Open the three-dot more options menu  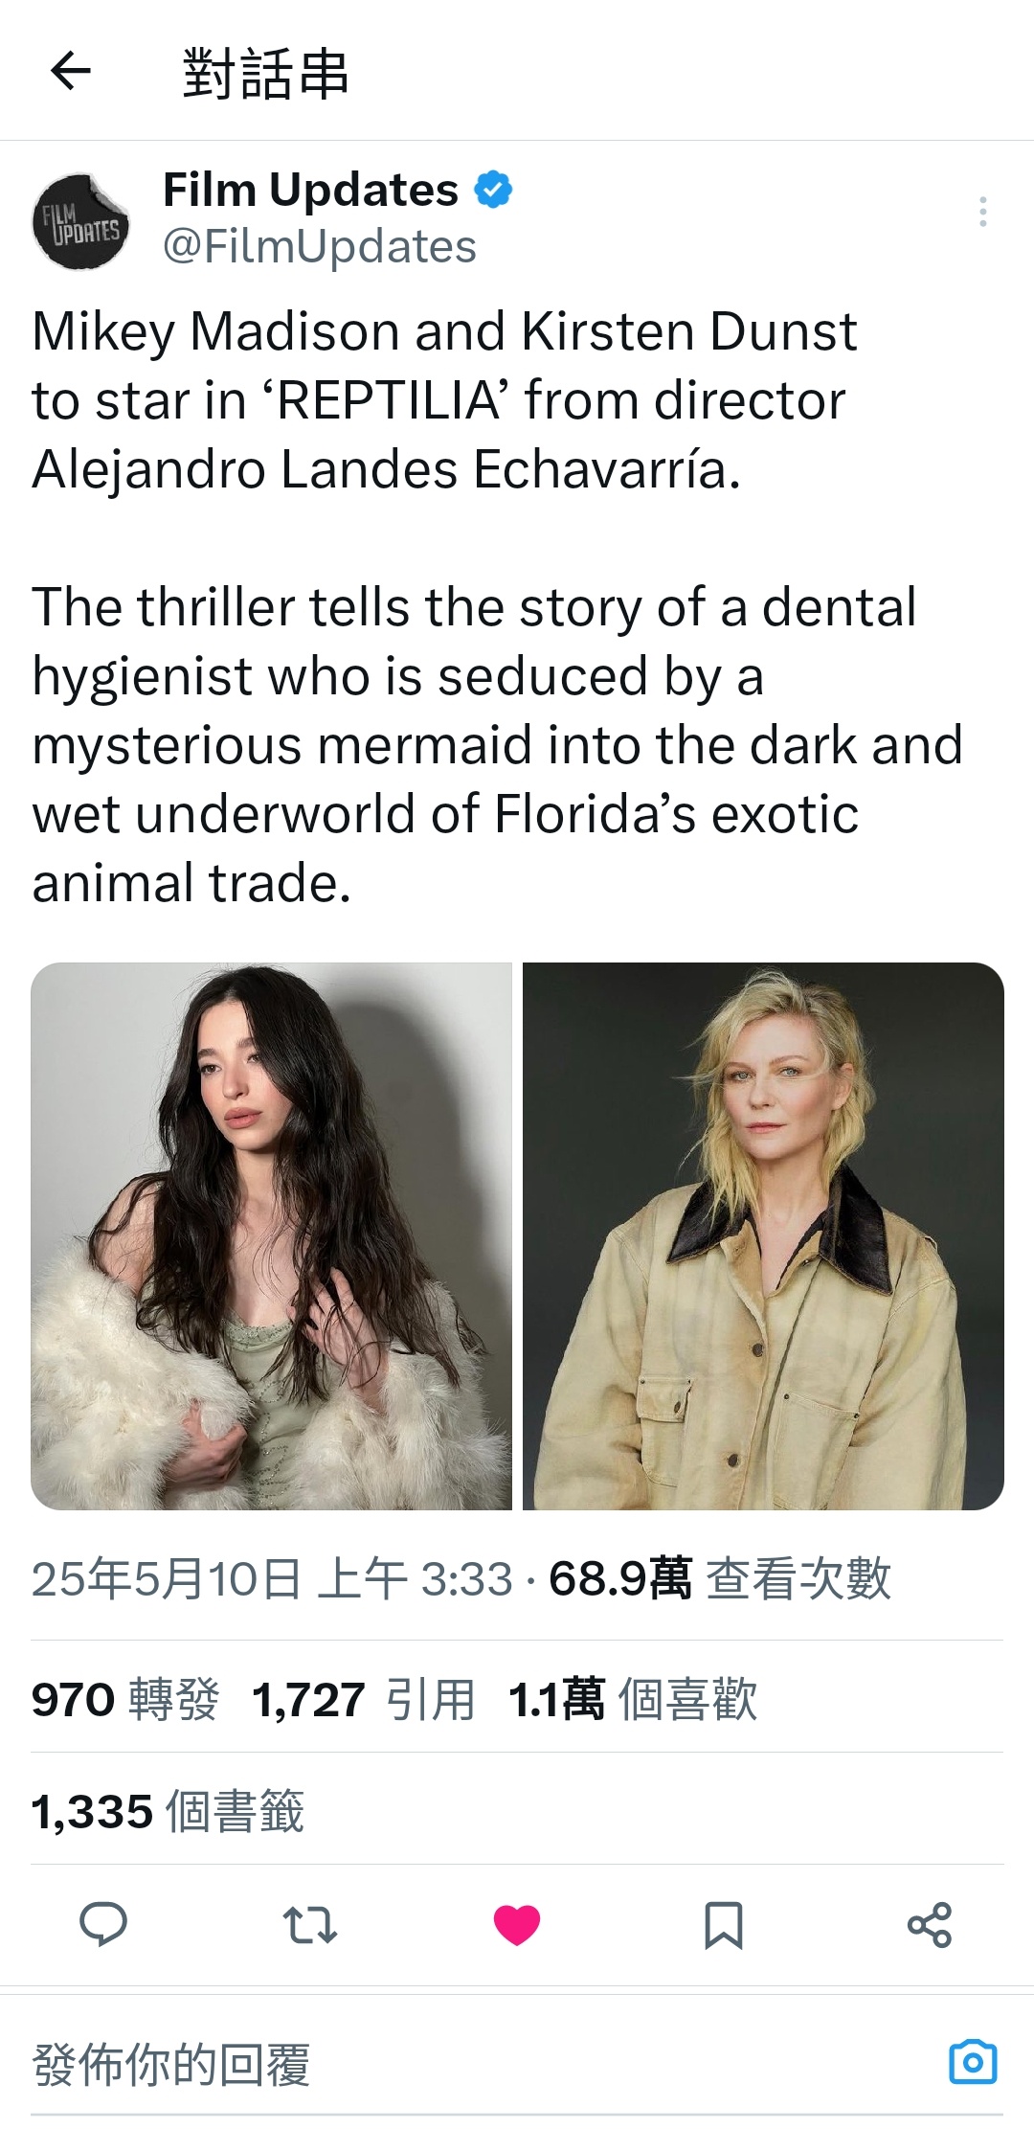click(x=982, y=212)
